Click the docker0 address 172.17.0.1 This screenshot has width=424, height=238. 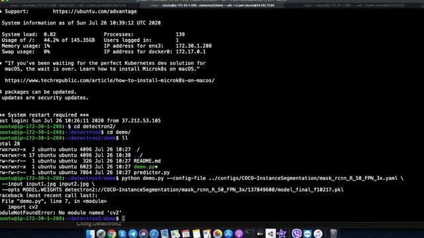click(191, 52)
